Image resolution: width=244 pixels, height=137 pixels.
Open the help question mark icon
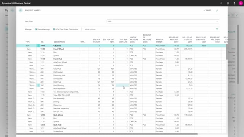(x=234, y=3)
